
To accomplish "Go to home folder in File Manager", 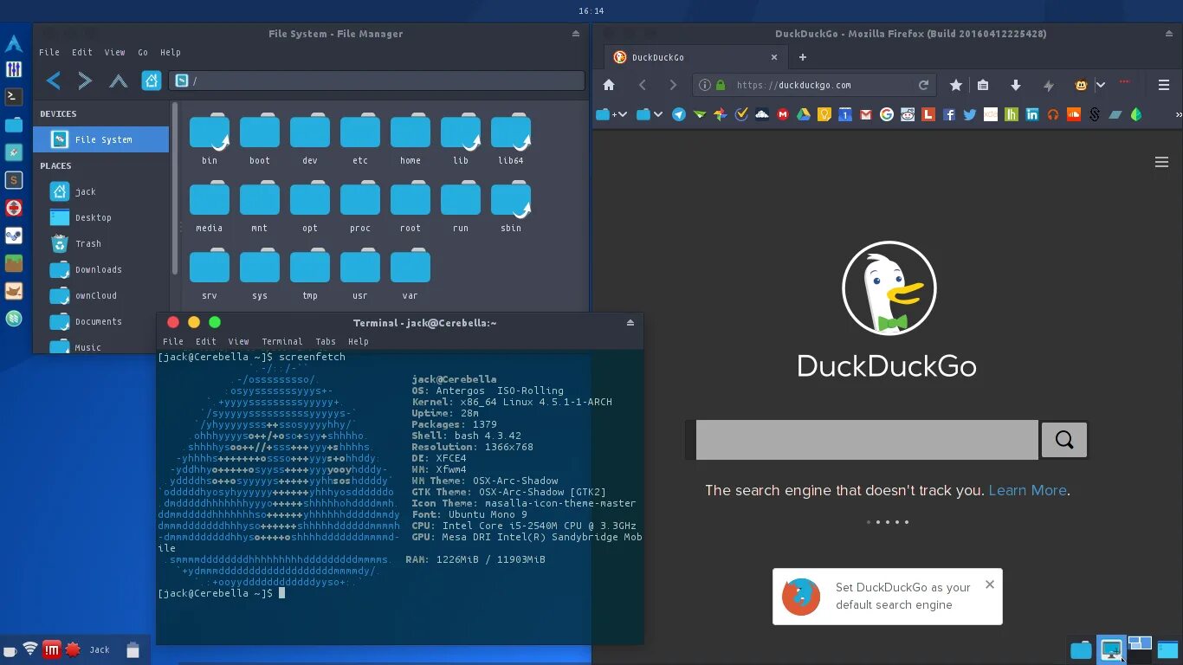I will 152,81.
